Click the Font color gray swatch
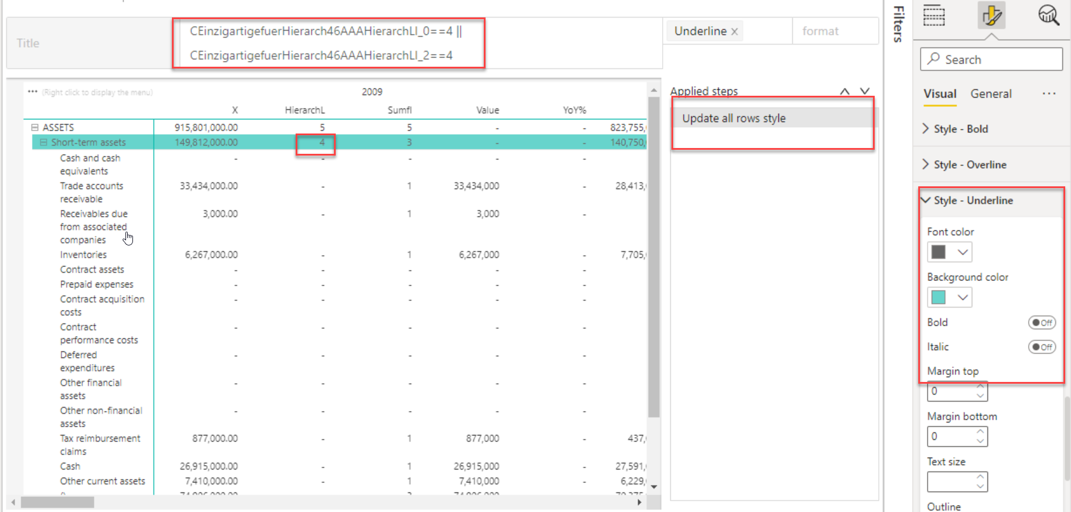 (939, 252)
